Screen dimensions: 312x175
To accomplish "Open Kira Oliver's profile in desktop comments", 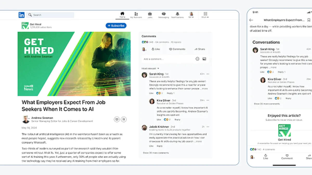I will 164,100.
